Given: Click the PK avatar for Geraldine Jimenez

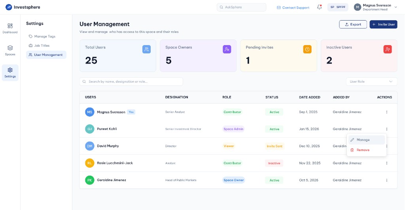Looking at the screenshot, I should (90, 180).
